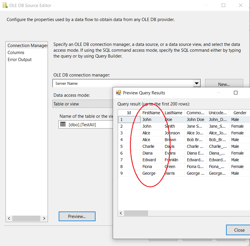250x246 pixels.
Task: Click the table icon beside [dbo].[TestAll]
Action: pos(63,124)
